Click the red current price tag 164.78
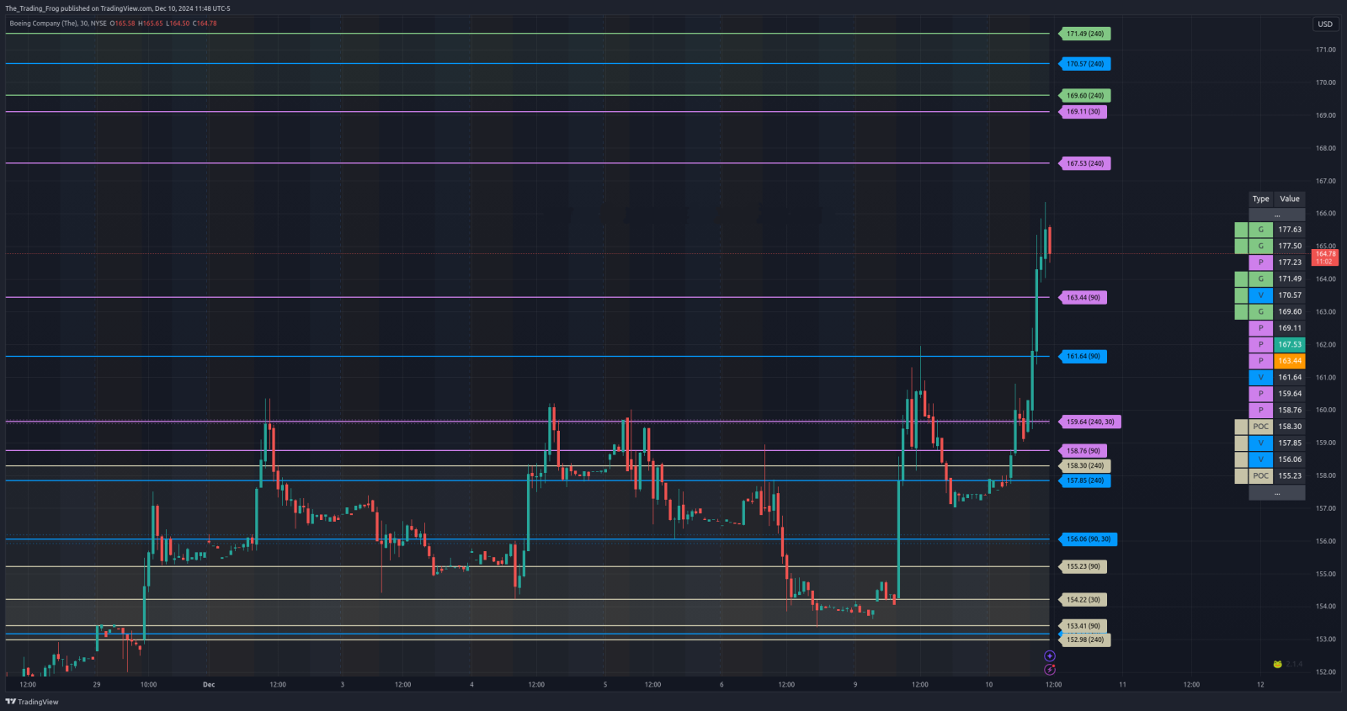 pyautogui.click(x=1325, y=257)
